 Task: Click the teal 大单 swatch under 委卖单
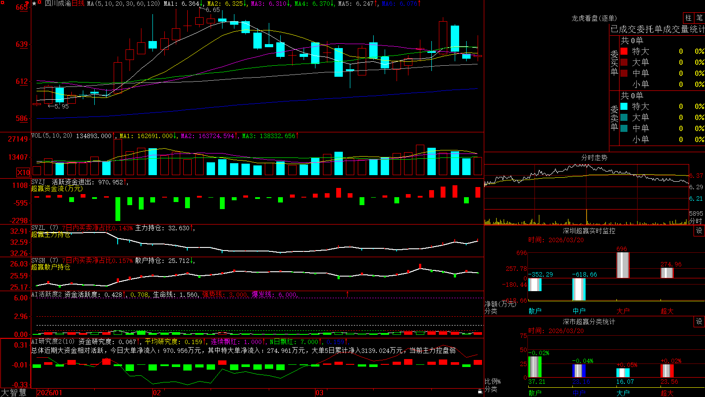tap(624, 117)
